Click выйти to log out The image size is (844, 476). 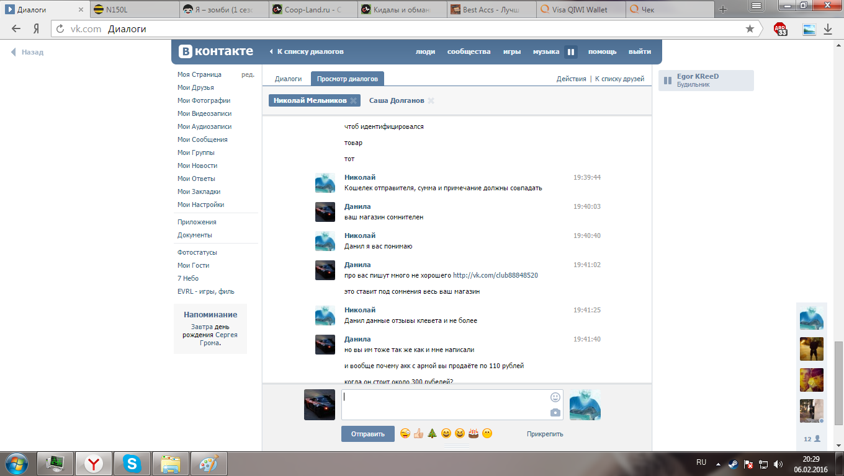[x=640, y=52]
